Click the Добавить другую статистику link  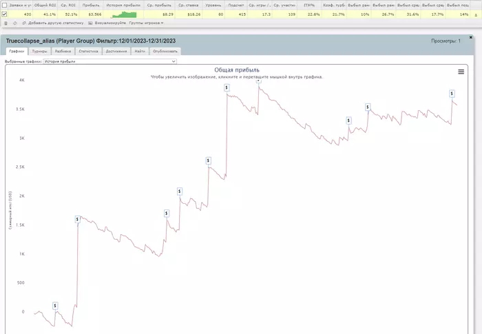pyautogui.click(x=56, y=23)
